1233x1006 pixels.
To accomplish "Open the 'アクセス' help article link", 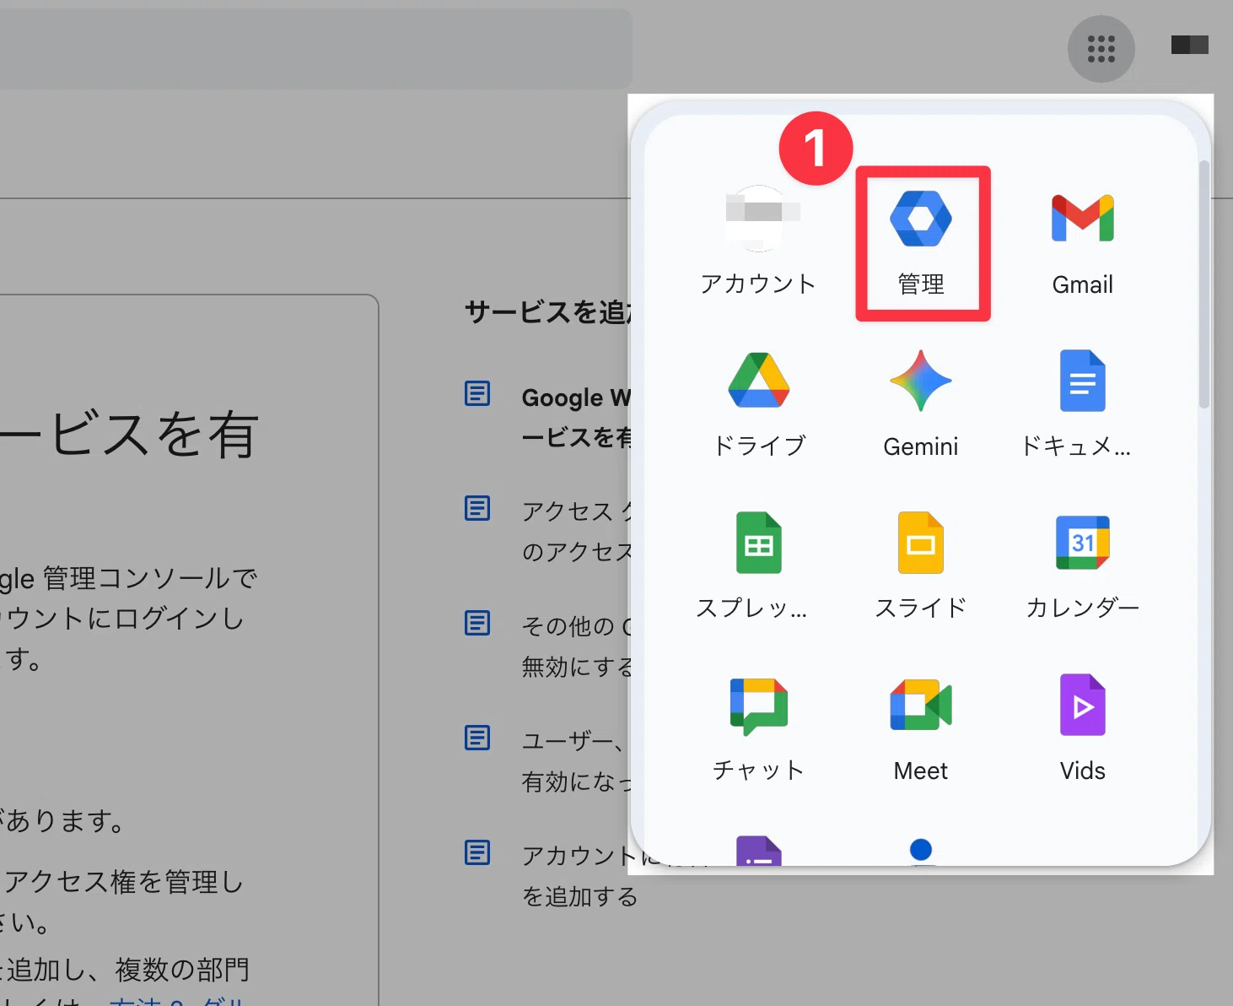I will [x=576, y=532].
